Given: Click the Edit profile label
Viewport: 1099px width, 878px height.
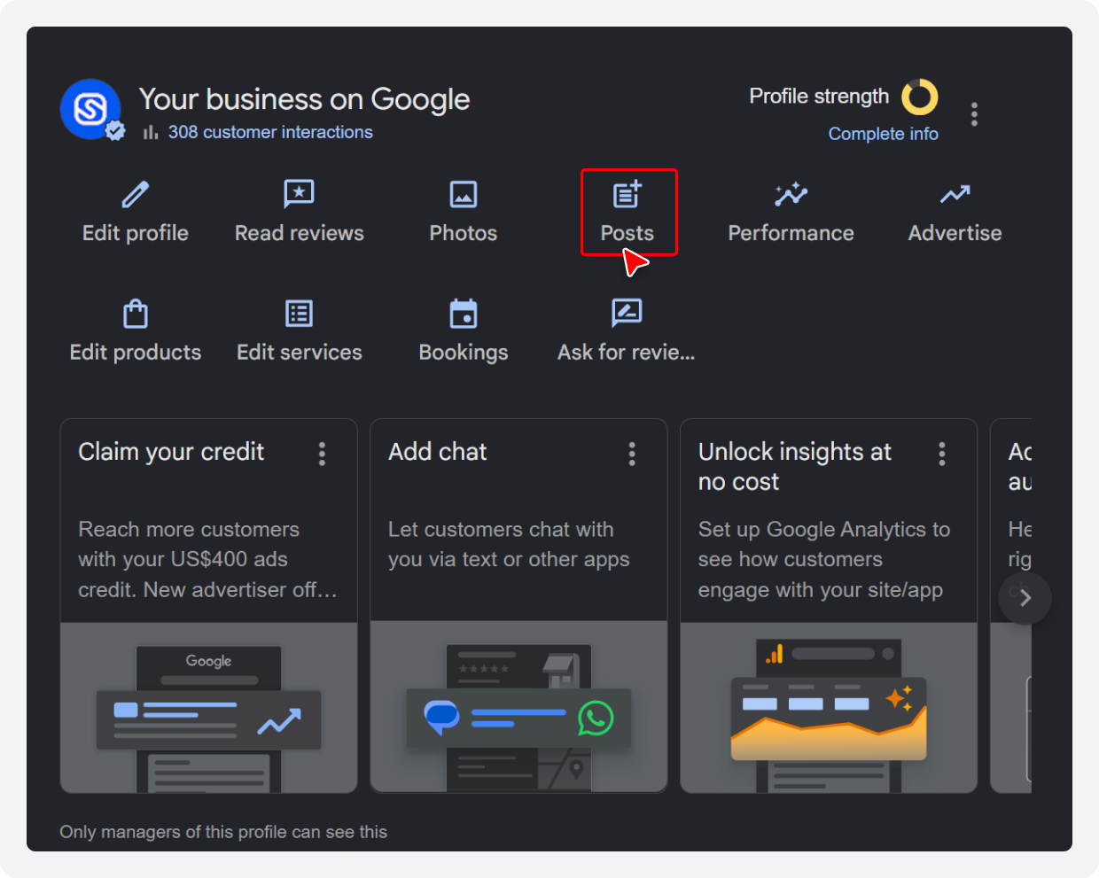Looking at the screenshot, I should pyautogui.click(x=136, y=233).
